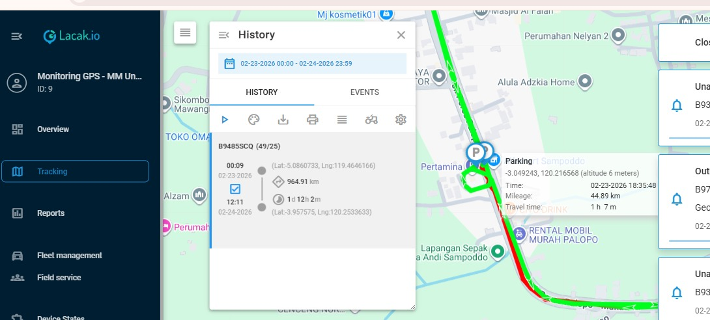Screen dimensions: 710x320
Task: Uncheck the B9485SCQ trip checkbox
Action: tap(235, 189)
